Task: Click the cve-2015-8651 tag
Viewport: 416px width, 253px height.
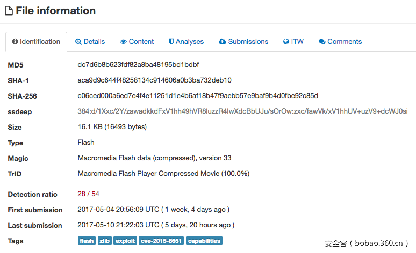Action: [x=161, y=241]
